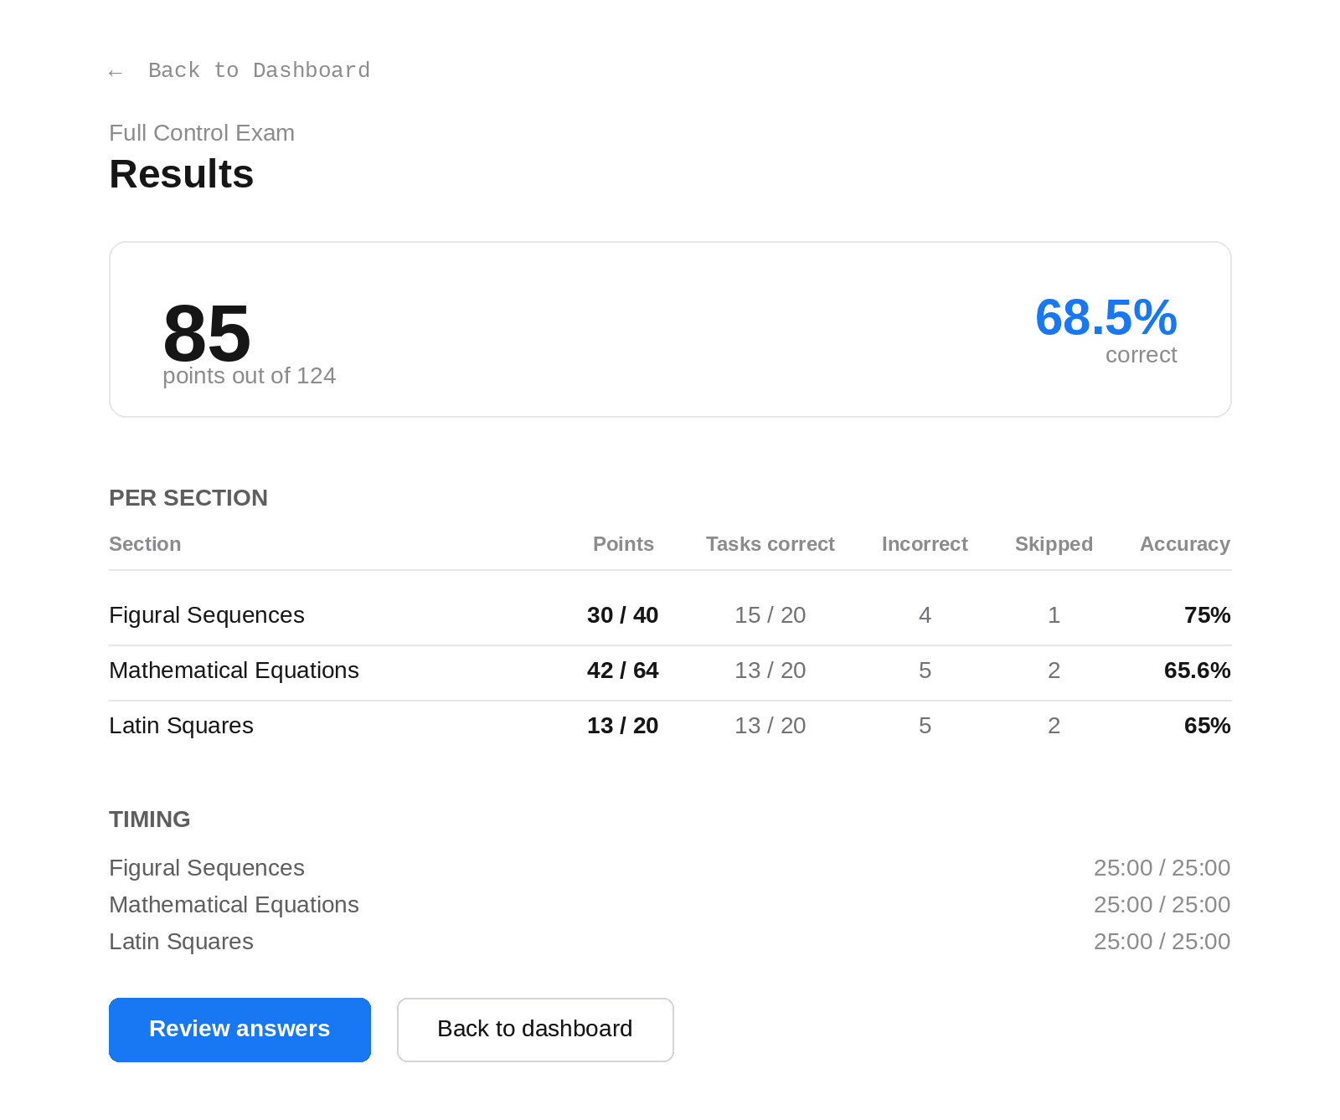Click the Tasks correct column header
The image size is (1340, 1120).
(x=770, y=544)
